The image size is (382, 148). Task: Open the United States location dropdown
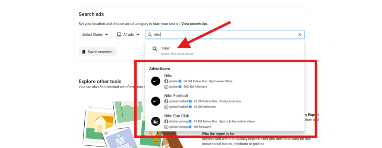(95, 34)
